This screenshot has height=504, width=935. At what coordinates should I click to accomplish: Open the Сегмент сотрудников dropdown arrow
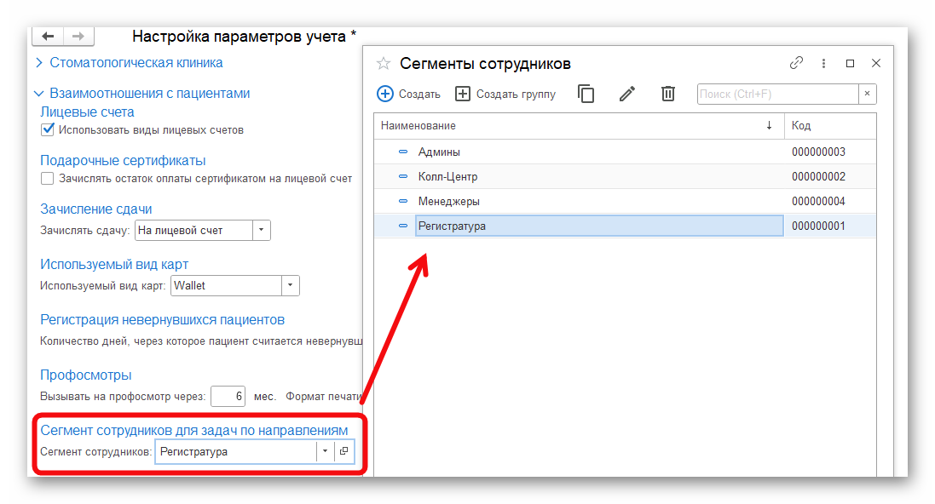pos(325,452)
